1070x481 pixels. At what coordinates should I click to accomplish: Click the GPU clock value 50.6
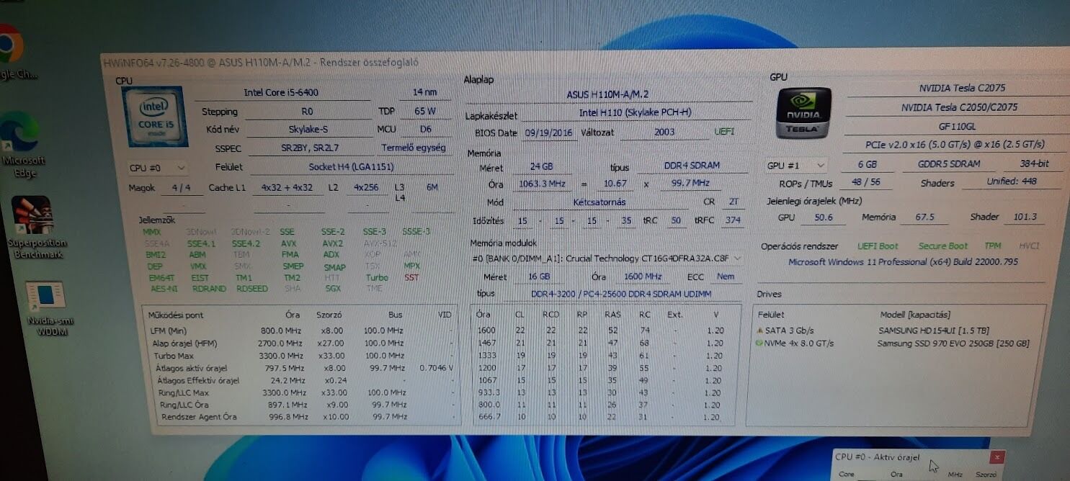(823, 217)
